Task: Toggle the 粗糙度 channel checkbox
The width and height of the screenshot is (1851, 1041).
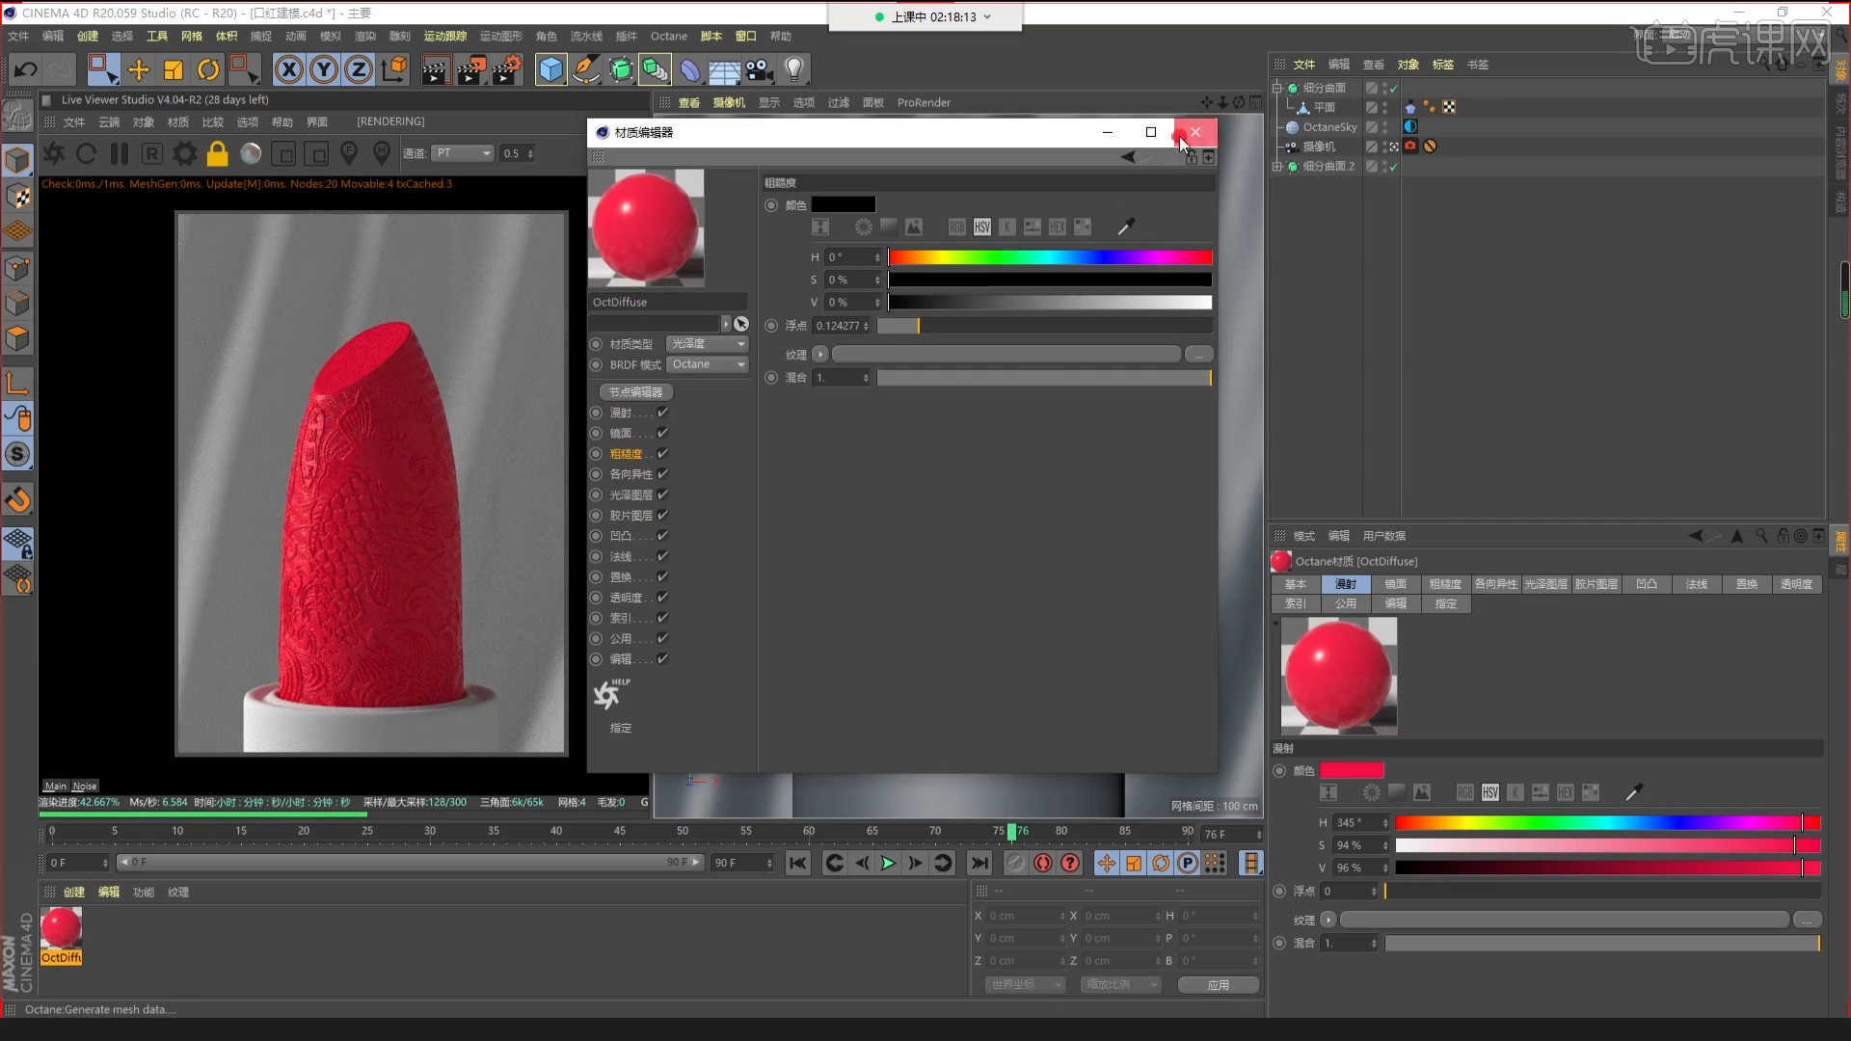Action: pyautogui.click(x=662, y=453)
